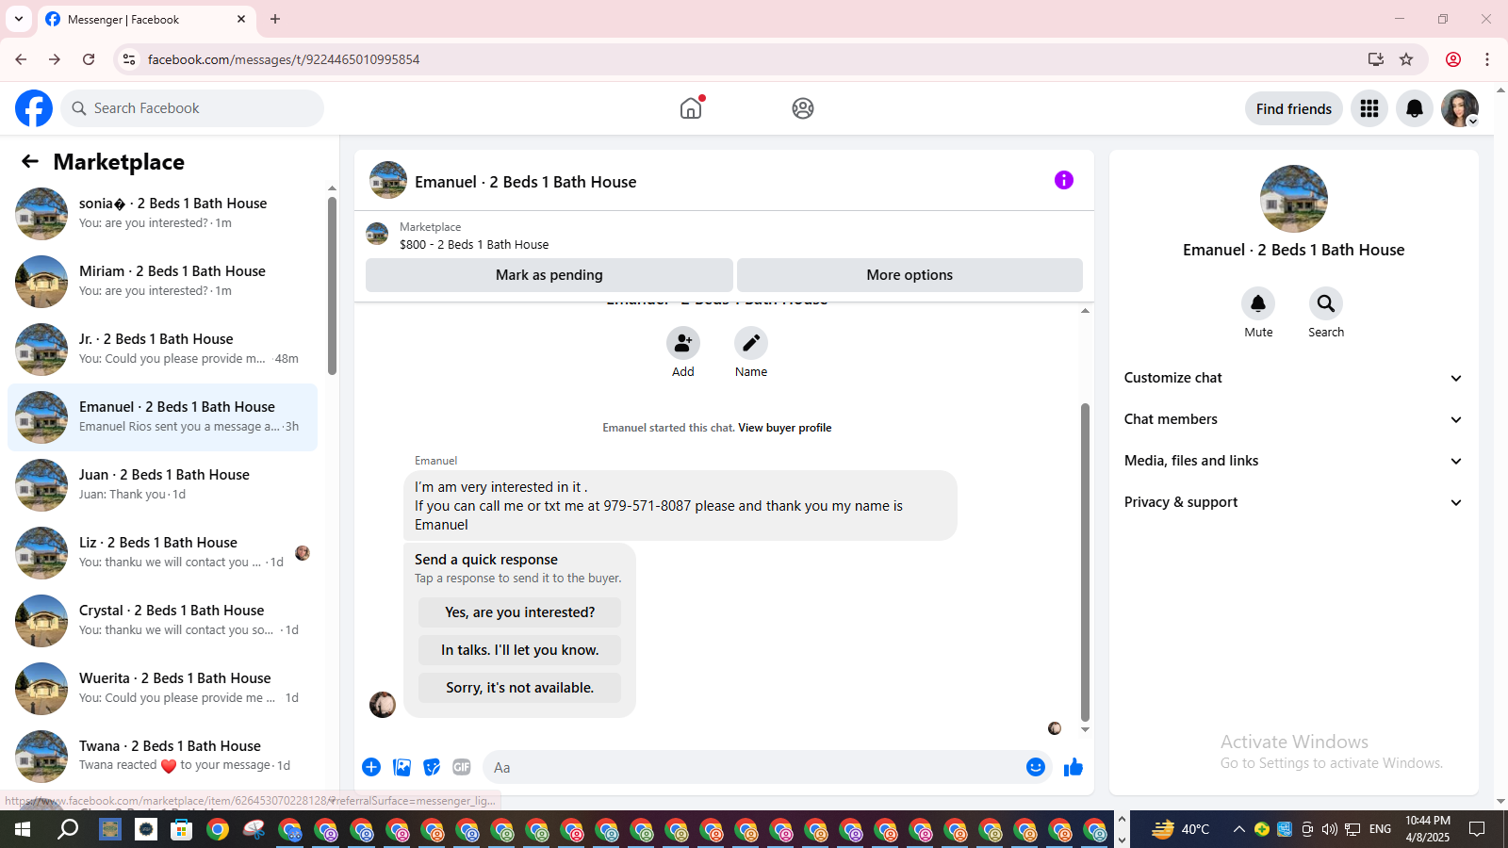1508x848 pixels.
Task: Expand Media, files and links section
Action: pos(1293,461)
